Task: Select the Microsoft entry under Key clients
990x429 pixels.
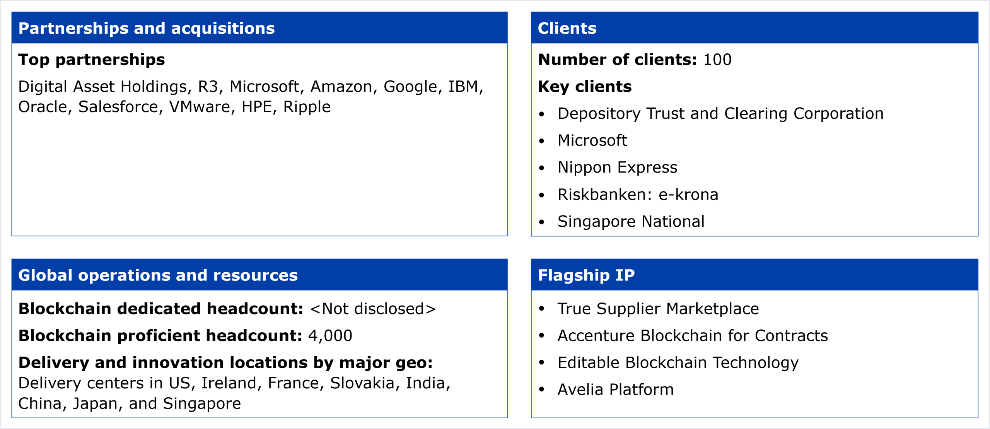Action: pos(592,140)
